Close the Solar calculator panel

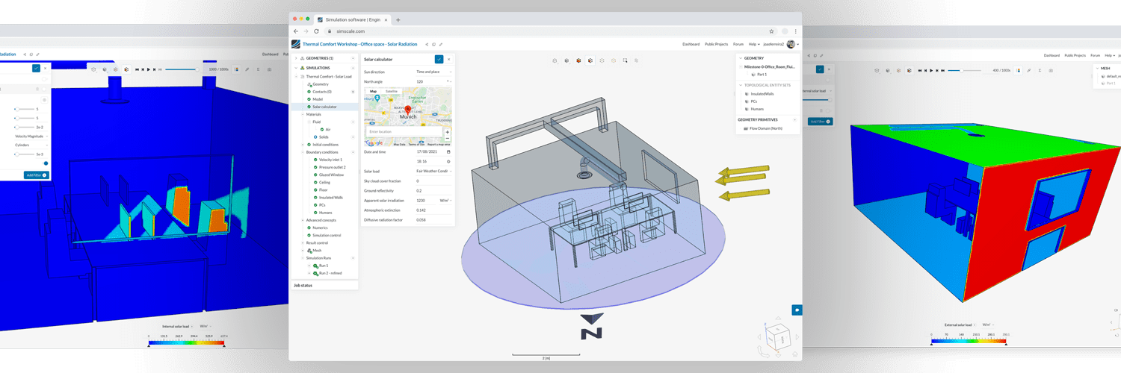pyautogui.click(x=448, y=59)
